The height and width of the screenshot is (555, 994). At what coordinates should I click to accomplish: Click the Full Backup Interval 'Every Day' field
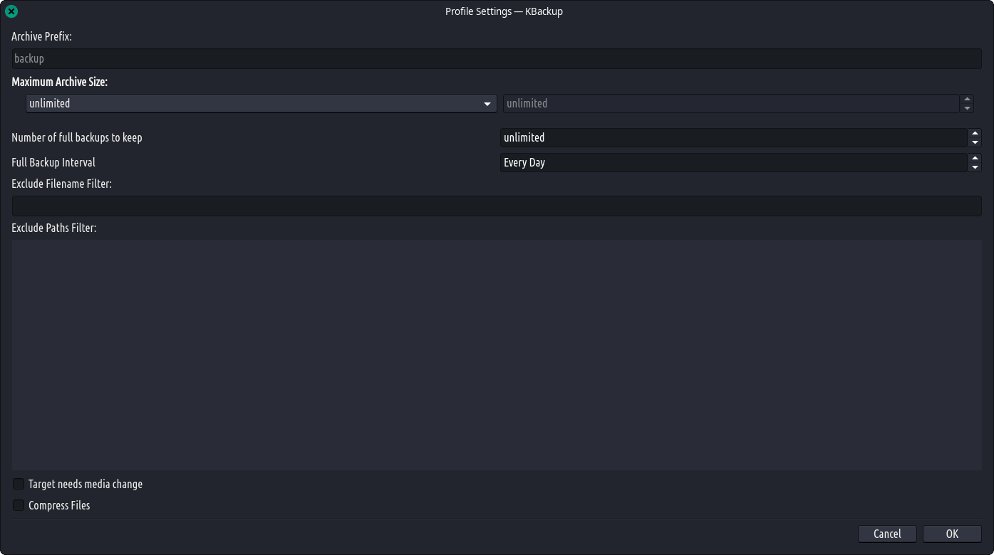(734, 162)
